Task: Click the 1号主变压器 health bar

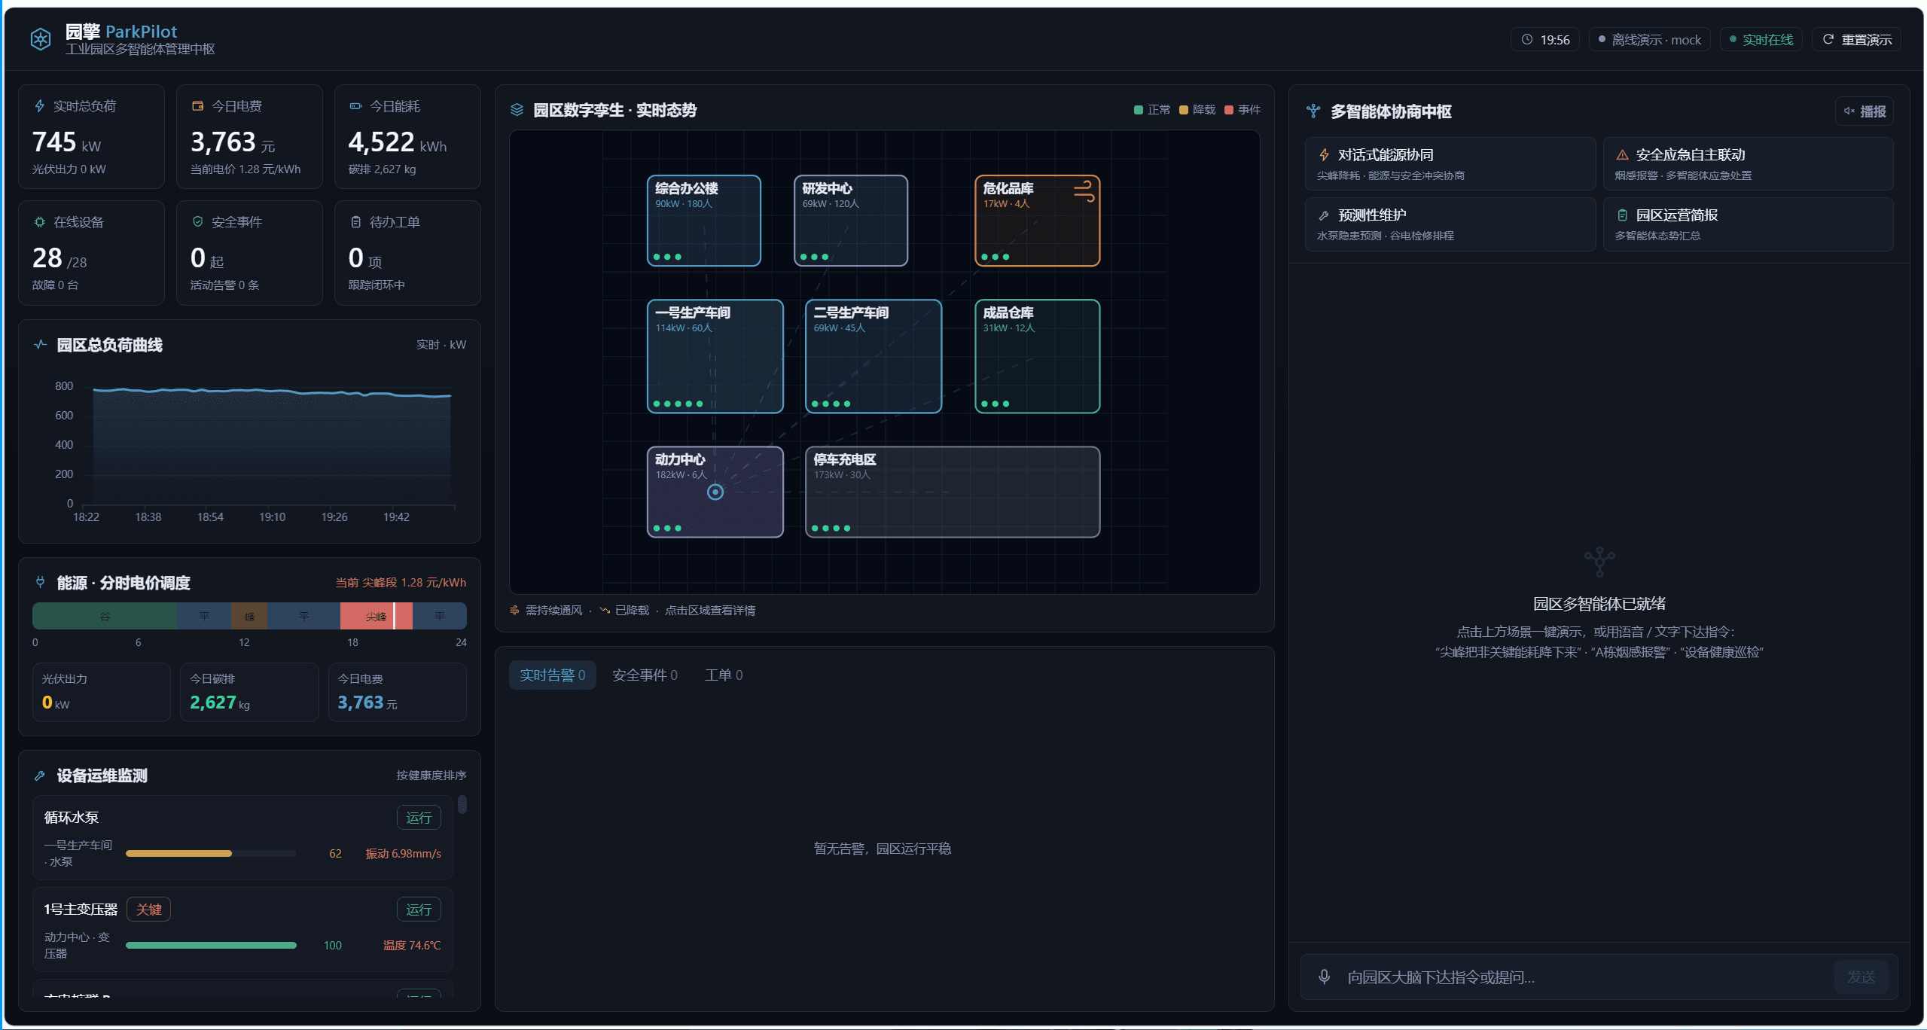Action: [x=211, y=945]
